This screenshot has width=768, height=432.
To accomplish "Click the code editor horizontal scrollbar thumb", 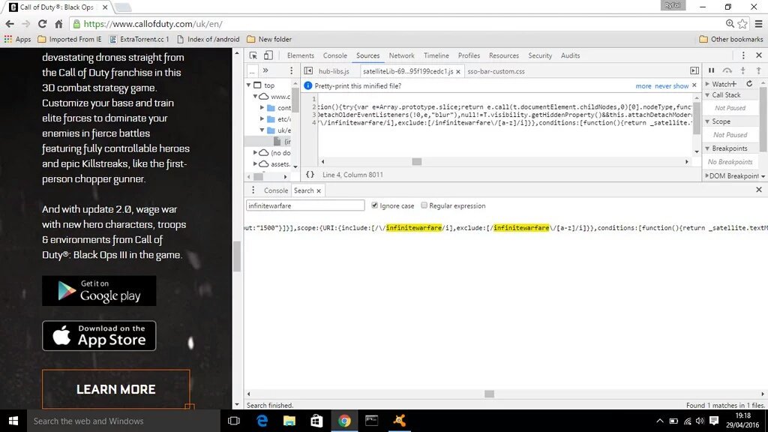I will pos(417,162).
